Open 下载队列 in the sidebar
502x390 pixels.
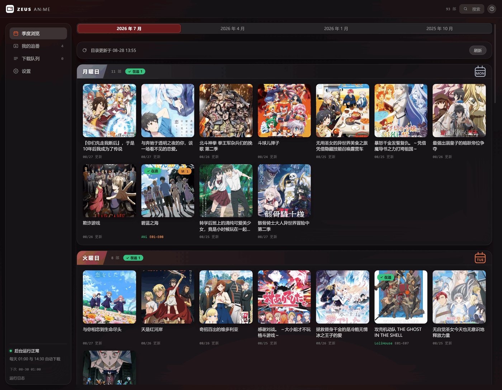(x=38, y=58)
